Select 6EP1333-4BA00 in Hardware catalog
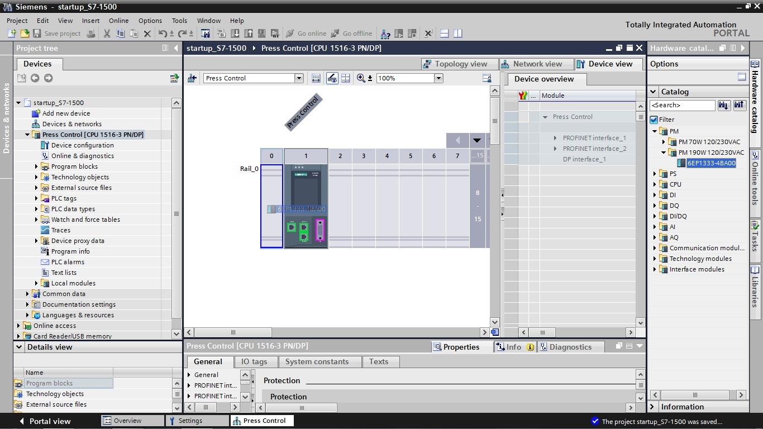 pyautogui.click(x=710, y=163)
